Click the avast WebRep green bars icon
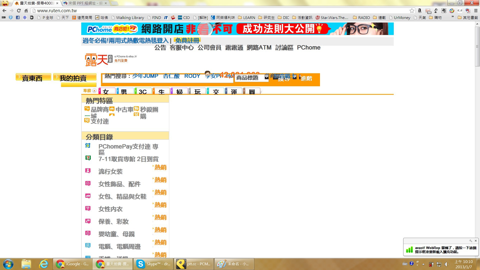 pos(409,249)
